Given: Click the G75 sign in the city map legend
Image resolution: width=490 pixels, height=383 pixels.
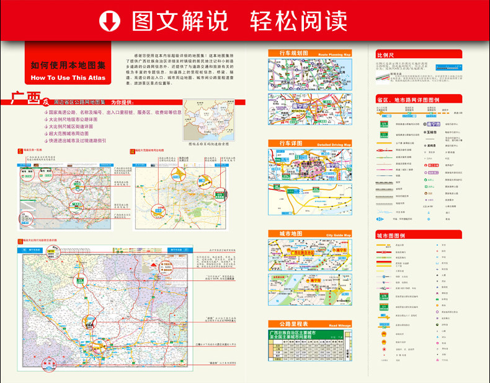Looking at the screenshot, I should click(x=384, y=296).
